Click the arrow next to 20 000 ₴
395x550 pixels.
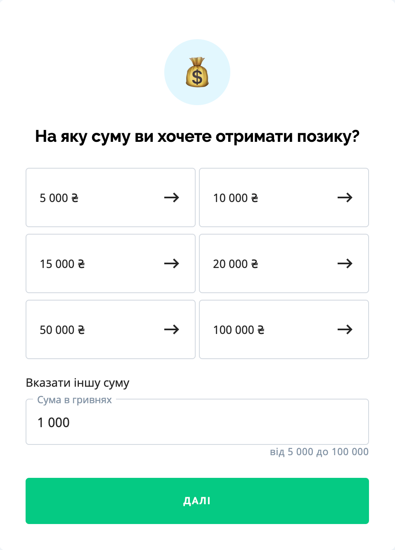point(345,264)
